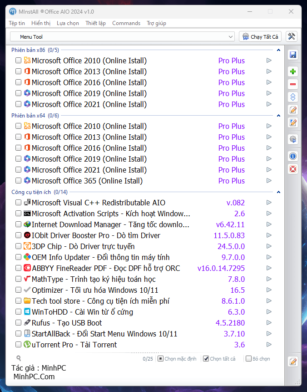Run Office 2010 x86 via its play arrow
Screen dimensions: 307x392
[x=269, y=60]
